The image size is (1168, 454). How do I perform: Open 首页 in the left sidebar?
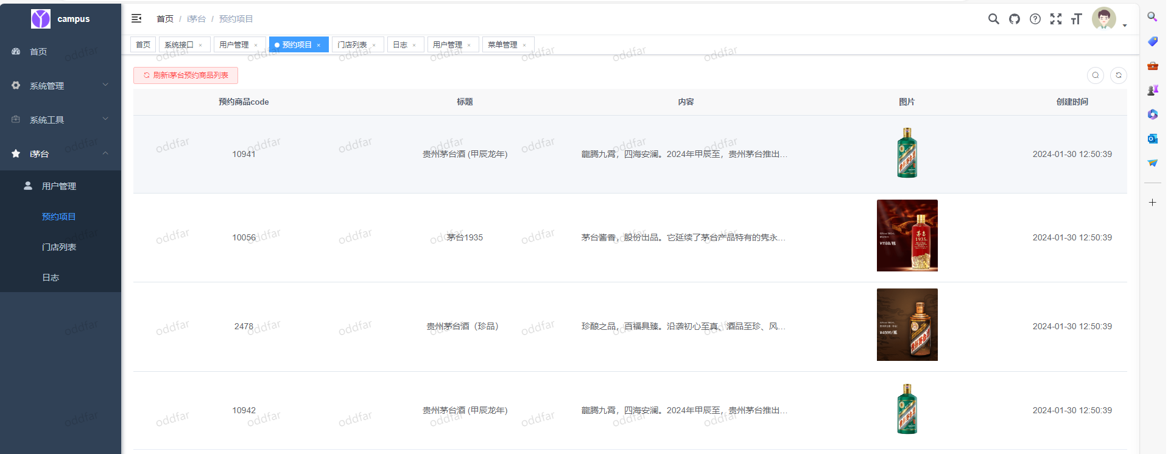[61, 52]
